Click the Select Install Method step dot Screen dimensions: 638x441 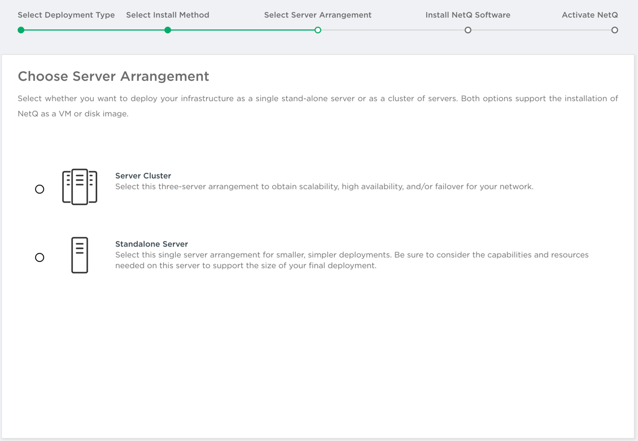click(168, 30)
